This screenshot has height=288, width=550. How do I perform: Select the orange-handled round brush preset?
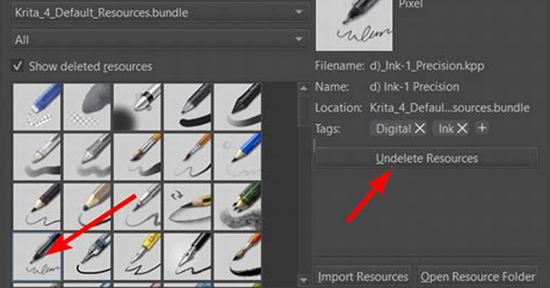tap(237, 256)
